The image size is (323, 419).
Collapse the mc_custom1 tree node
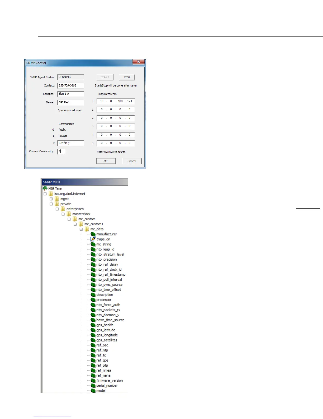[x=75, y=224]
